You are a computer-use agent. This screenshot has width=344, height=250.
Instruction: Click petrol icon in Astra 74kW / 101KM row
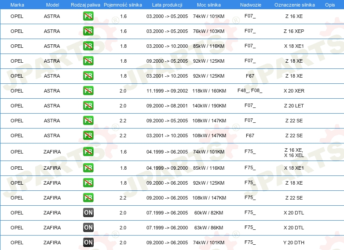pos(88,16)
